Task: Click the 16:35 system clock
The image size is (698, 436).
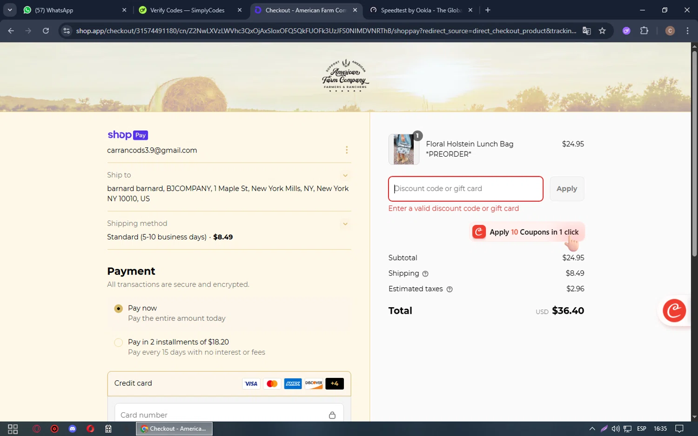Action: point(660,429)
